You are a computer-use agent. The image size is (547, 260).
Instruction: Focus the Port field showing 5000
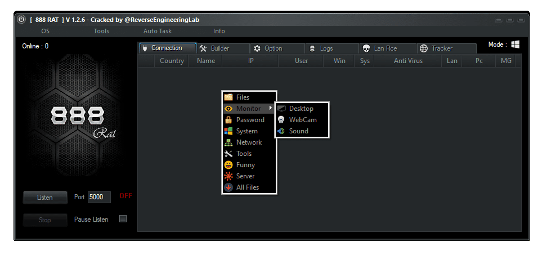pos(99,197)
